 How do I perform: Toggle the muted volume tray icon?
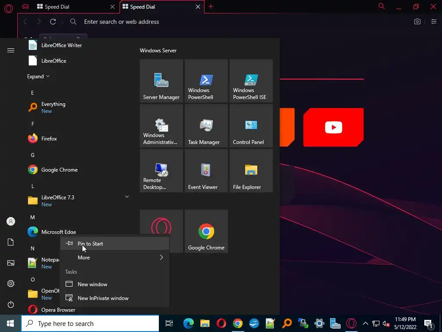coord(386,323)
